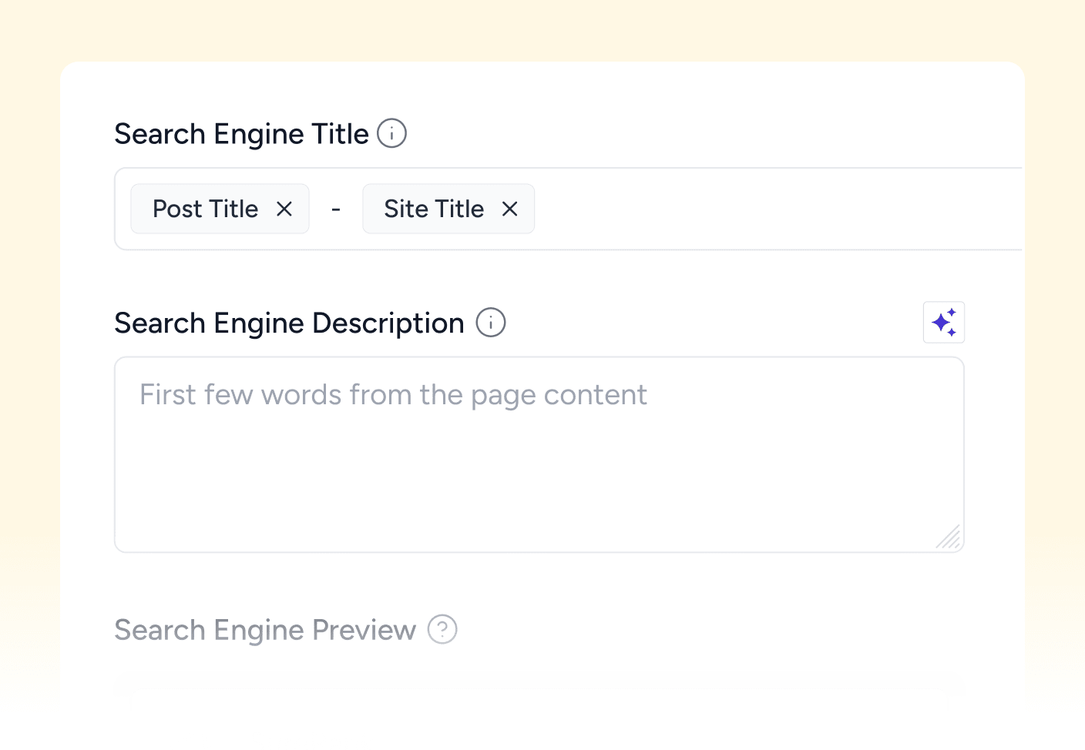The image size is (1085, 750).
Task: Remove the Site Title variable from the title
Action: coord(509,209)
